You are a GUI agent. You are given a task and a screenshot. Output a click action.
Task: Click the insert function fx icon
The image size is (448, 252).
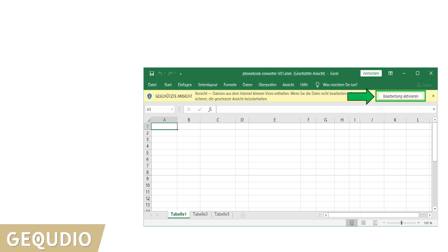210,109
